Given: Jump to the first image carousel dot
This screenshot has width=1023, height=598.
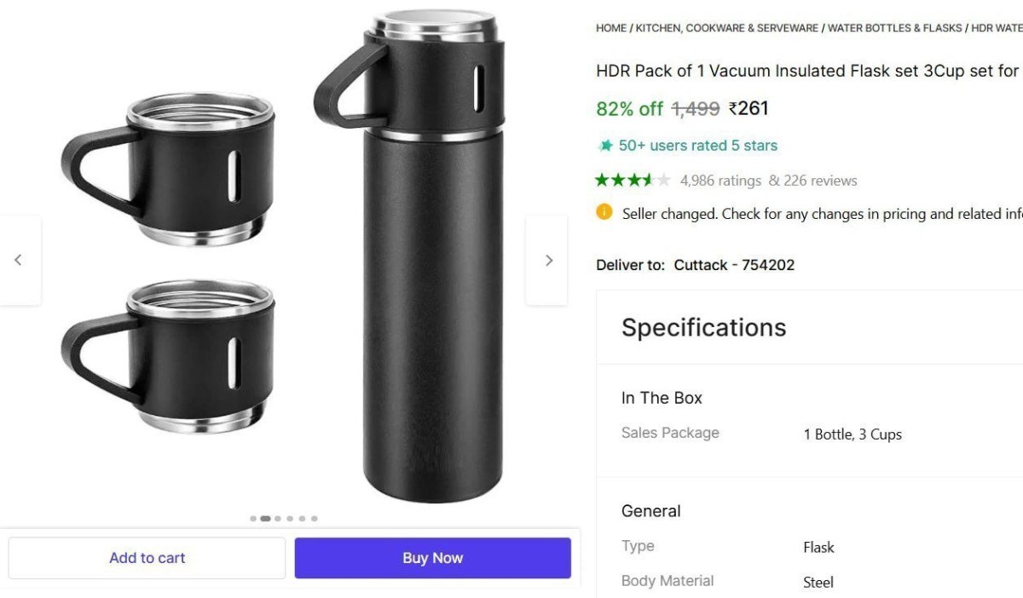Looking at the screenshot, I should click(253, 518).
